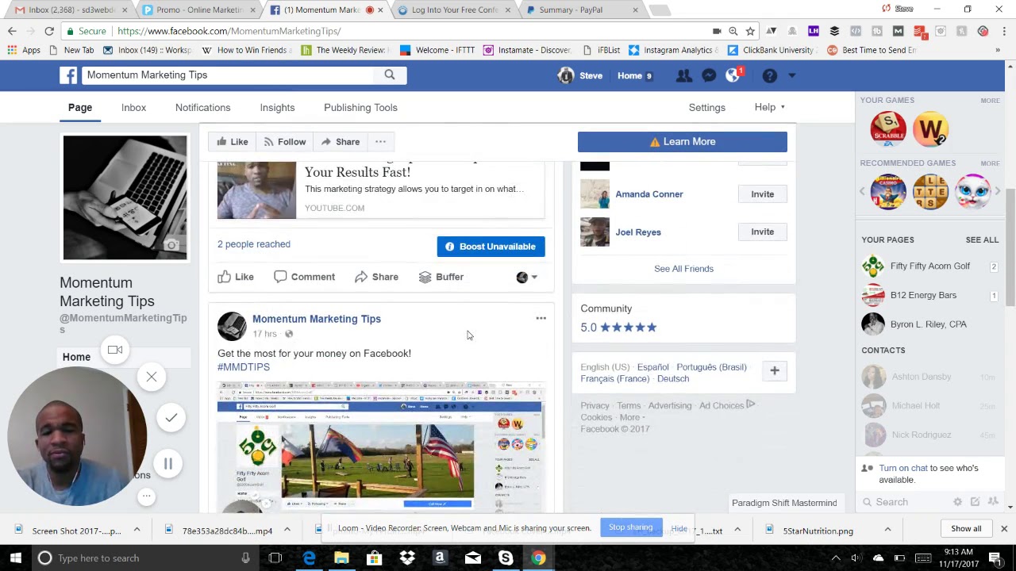Click the #MMDTIPS hashtag link
Viewport: 1016px width, 571px height.
point(244,367)
